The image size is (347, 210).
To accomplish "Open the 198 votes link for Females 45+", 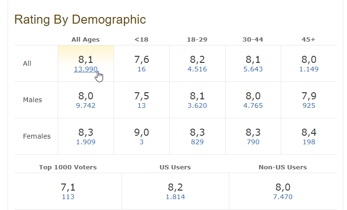I will (309, 142).
